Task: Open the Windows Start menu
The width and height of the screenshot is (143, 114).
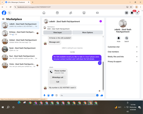Action: point(3,107)
